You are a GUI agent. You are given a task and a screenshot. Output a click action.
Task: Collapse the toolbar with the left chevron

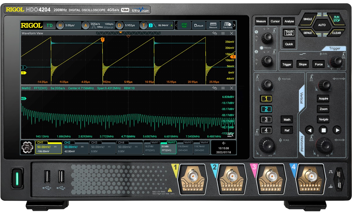(x=176, y=25)
